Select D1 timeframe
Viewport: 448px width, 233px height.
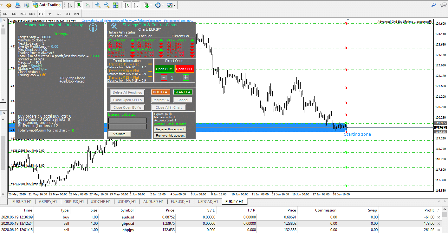tap(59, 14)
